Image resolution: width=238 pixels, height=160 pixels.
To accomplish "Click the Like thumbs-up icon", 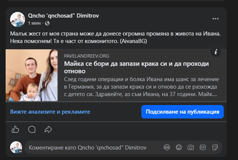I will (x=15, y=130).
